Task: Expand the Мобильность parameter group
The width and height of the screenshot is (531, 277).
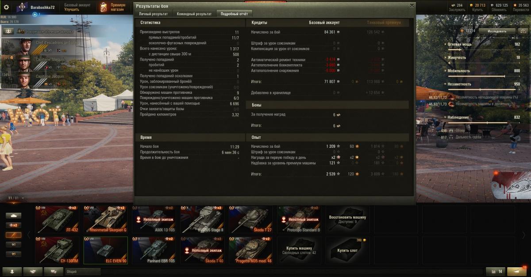Action: tap(458, 71)
